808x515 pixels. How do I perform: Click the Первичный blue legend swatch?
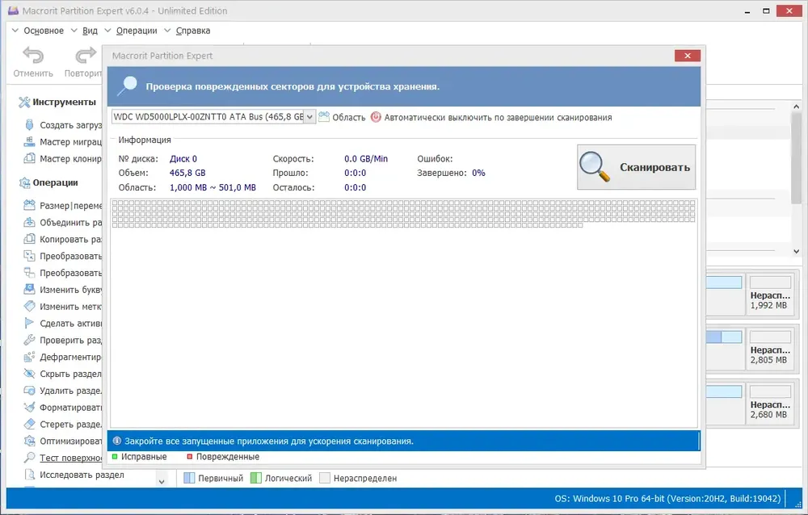pyautogui.click(x=189, y=478)
